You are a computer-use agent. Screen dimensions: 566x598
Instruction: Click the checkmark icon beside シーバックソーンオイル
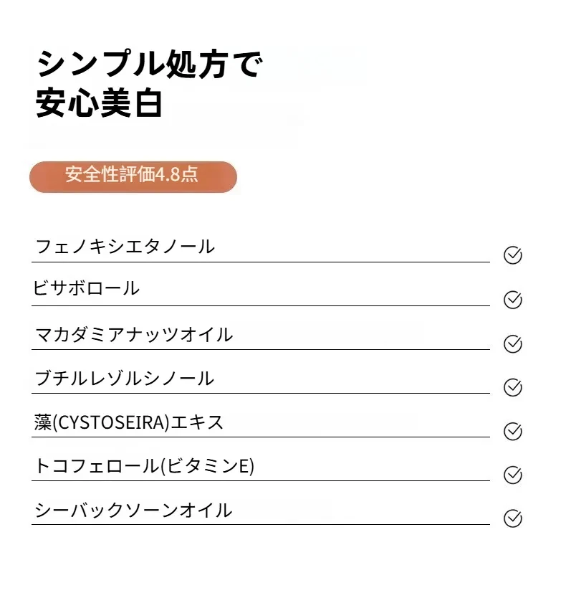513,518
